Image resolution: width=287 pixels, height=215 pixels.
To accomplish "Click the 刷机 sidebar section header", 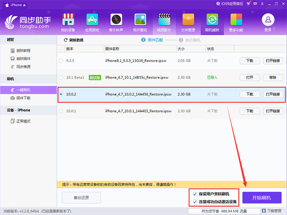I will [29, 79].
